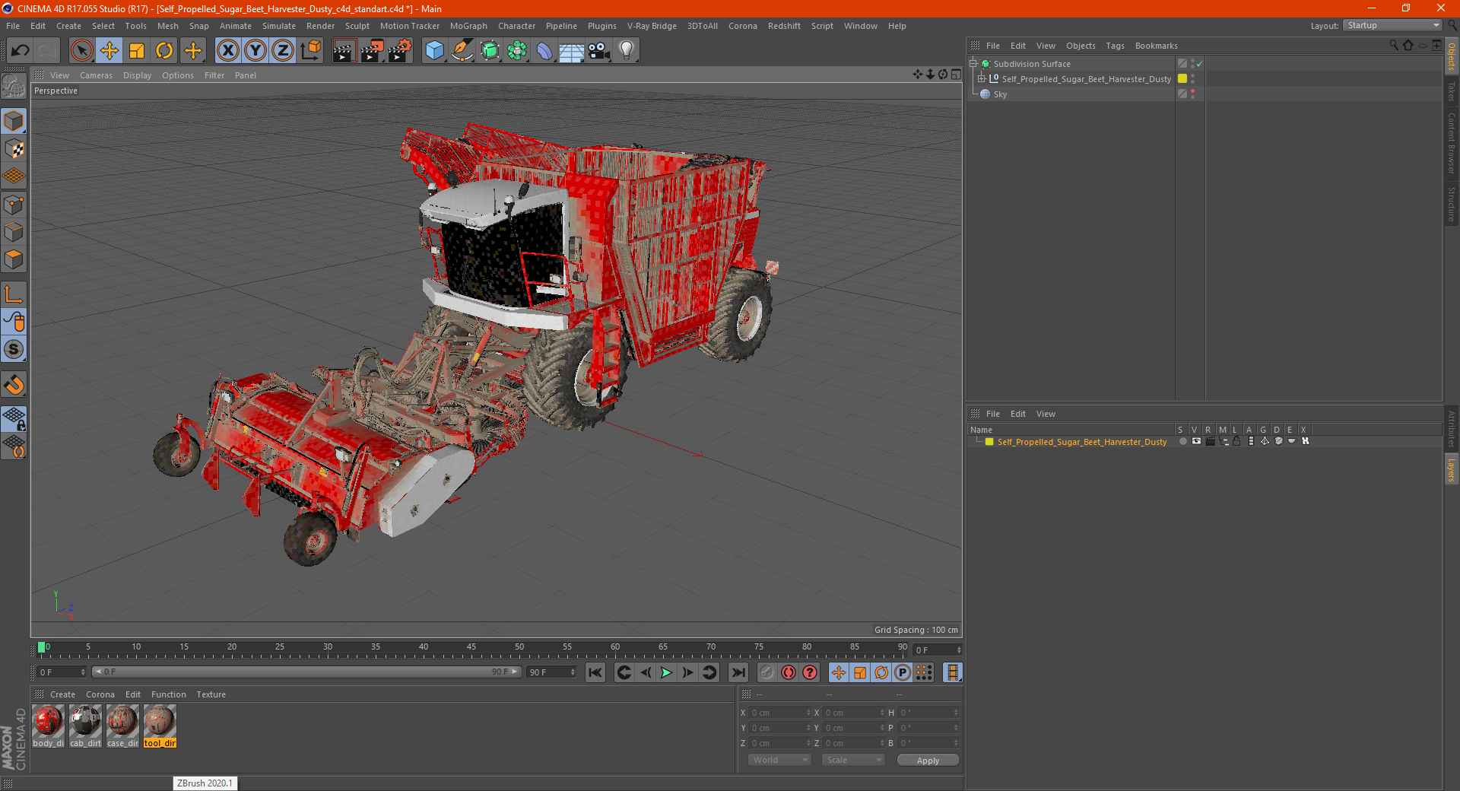Screen dimensions: 1460x791
Task: Toggle the layer's Solo dot
Action: [x=1182, y=442]
